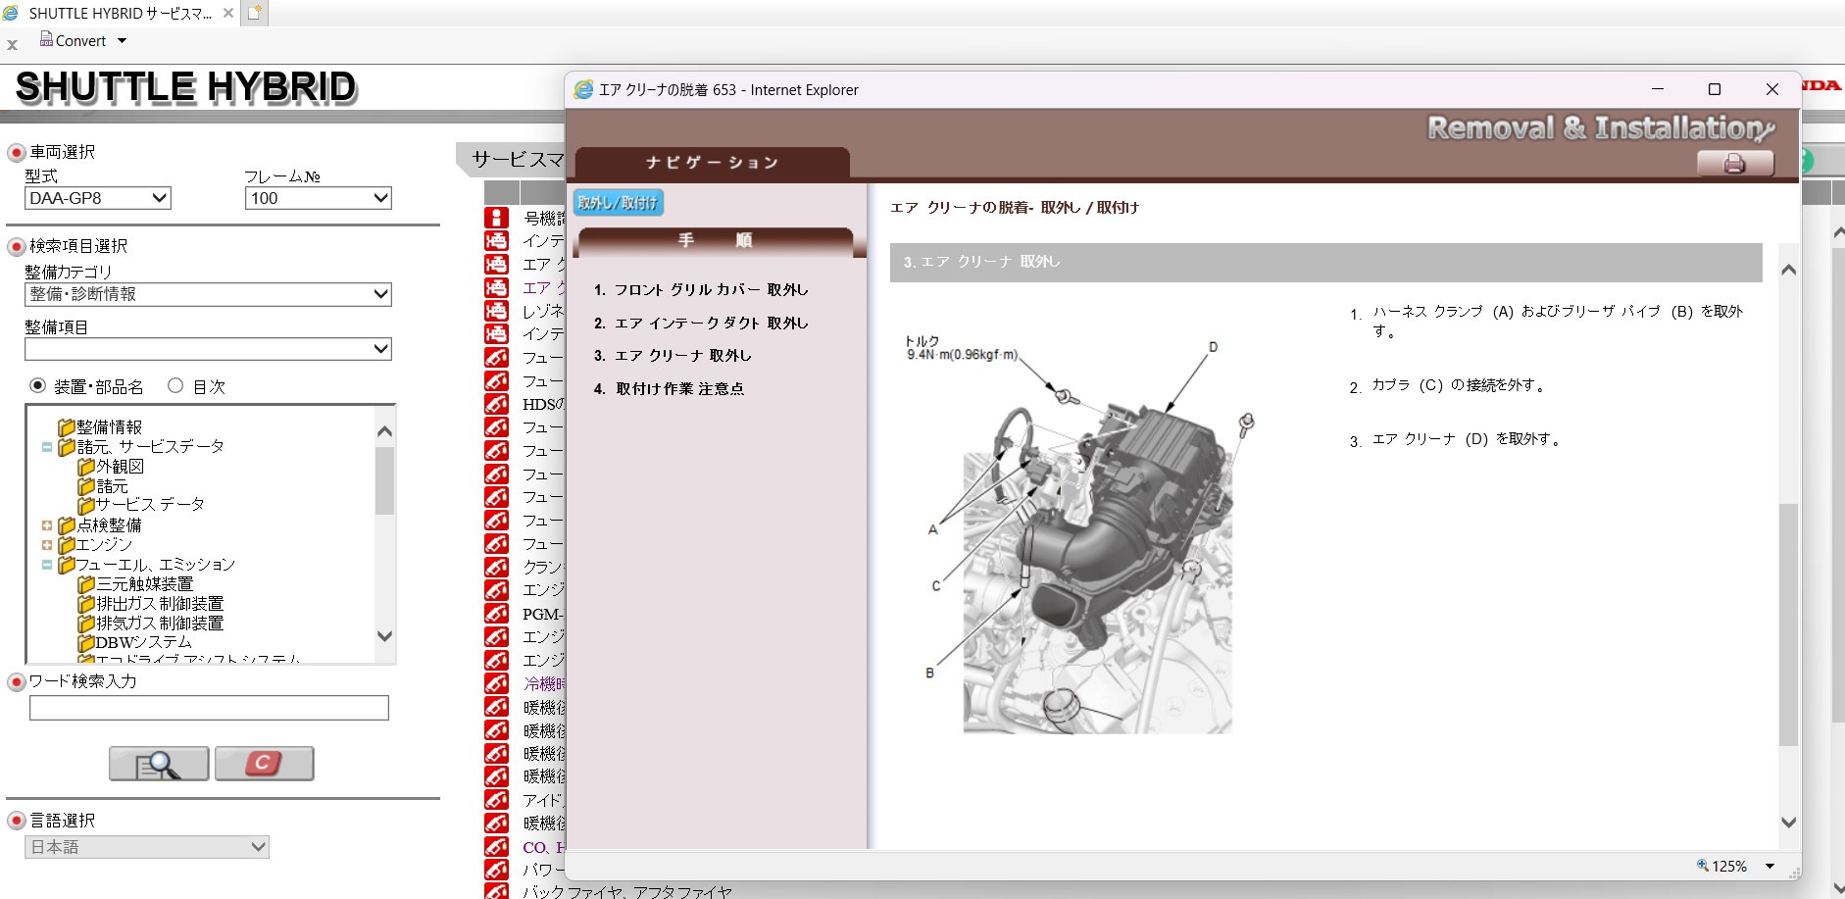Image resolution: width=1845 pixels, height=899 pixels.
Task: Open the zoom level dropdown arrow next to 125%
Action: click(x=1770, y=867)
